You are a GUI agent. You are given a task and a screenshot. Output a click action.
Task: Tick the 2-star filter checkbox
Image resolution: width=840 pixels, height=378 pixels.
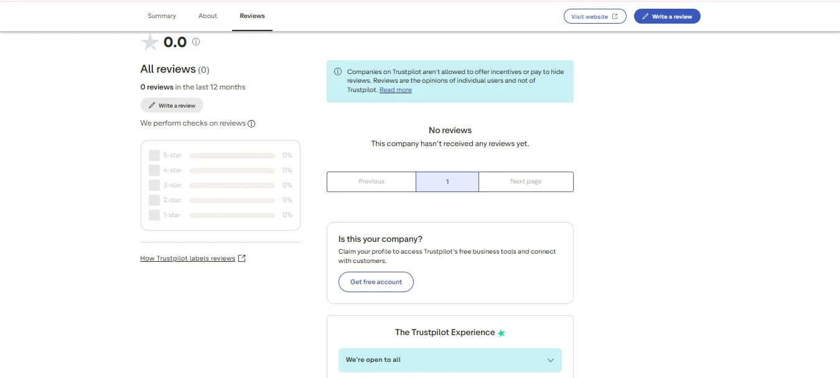[154, 200]
